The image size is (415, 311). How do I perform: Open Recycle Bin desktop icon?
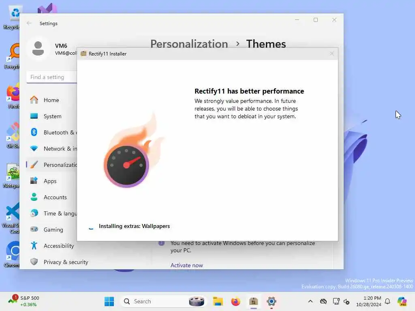click(x=11, y=17)
